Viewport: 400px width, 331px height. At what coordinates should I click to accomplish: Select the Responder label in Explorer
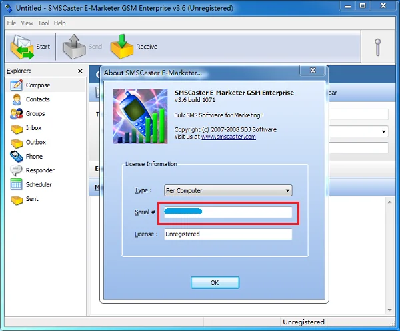[x=40, y=170]
